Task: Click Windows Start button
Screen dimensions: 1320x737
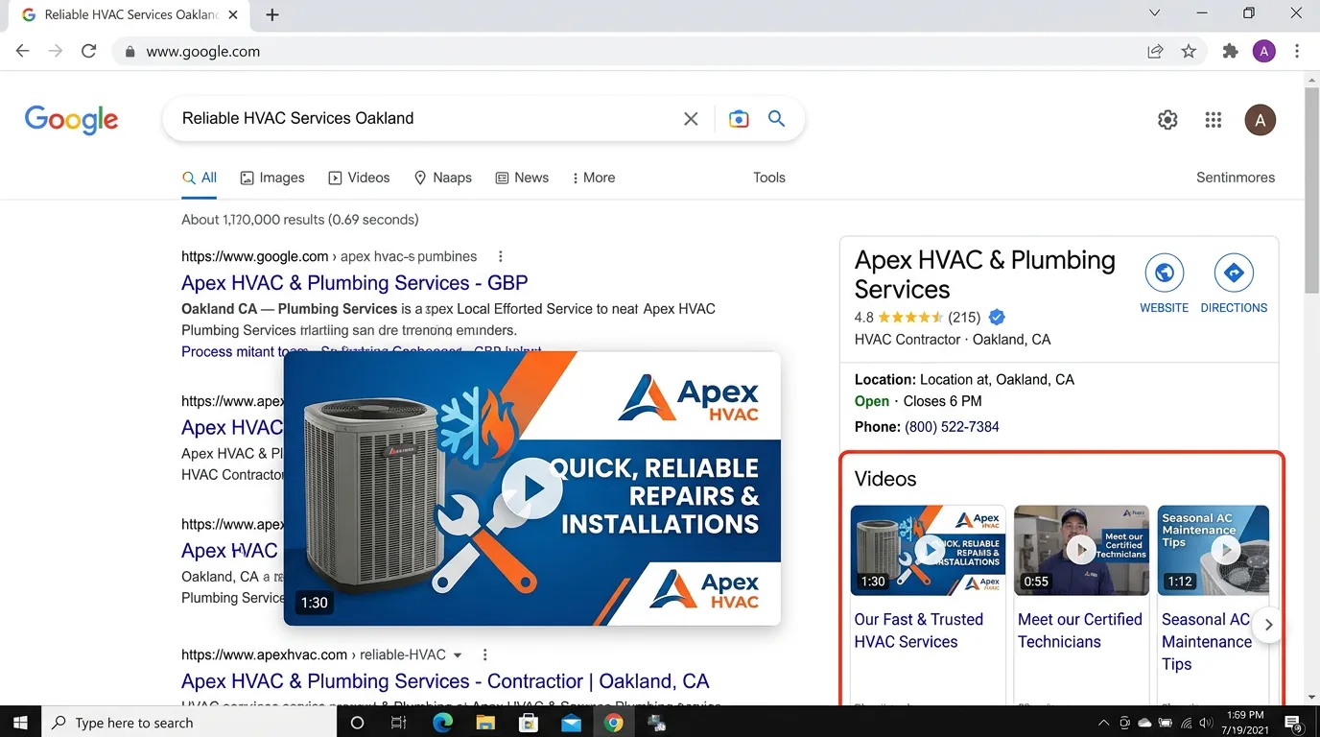Action: pyautogui.click(x=21, y=723)
